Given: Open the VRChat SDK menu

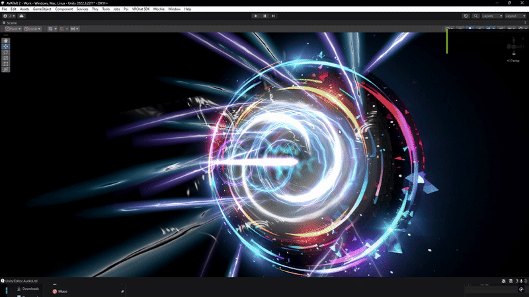Looking at the screenshot, I should tap(141, 9).
